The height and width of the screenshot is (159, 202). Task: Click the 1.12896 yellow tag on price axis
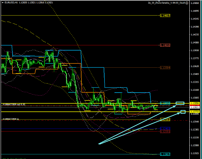[195, 103]
